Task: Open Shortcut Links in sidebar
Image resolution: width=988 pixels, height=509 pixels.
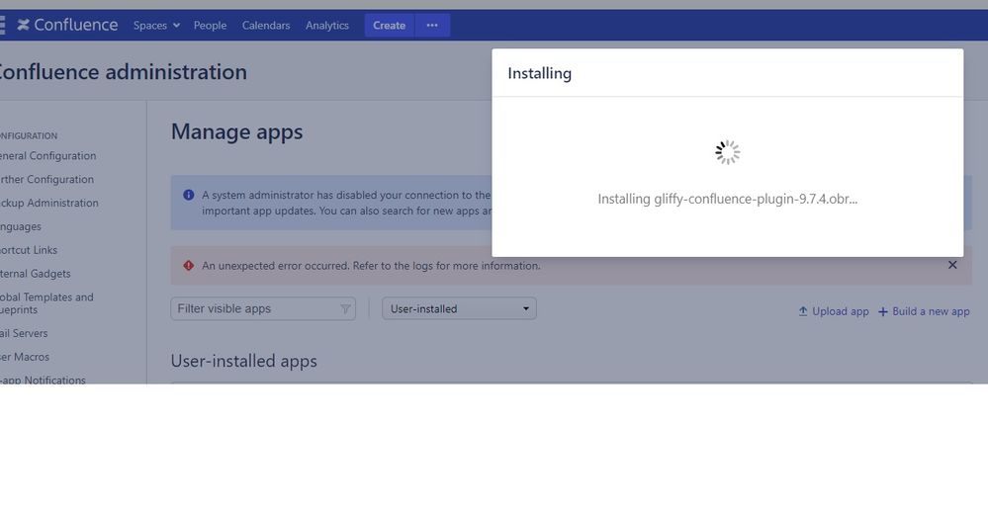Action: click(29, 250)
